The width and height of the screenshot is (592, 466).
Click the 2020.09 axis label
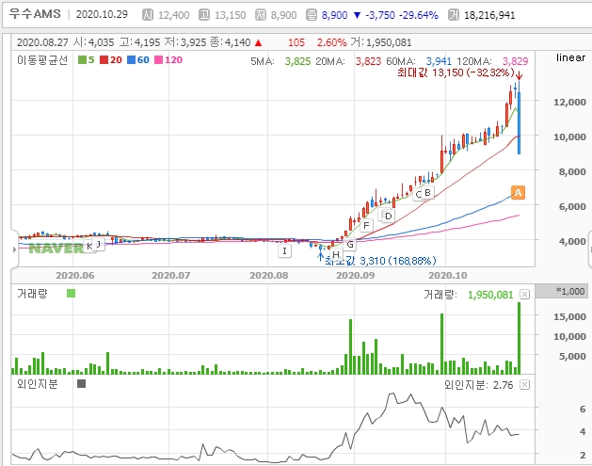(355, 275)
